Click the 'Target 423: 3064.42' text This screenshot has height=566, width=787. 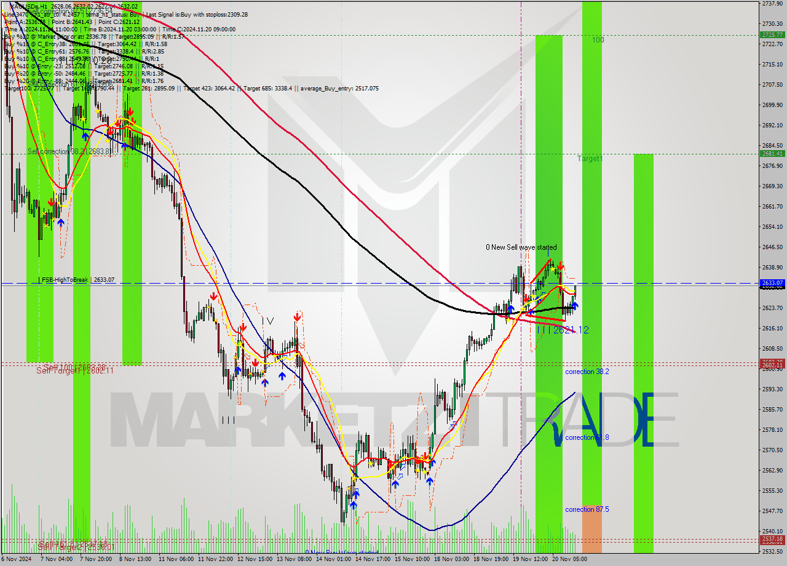coord(209,89)
